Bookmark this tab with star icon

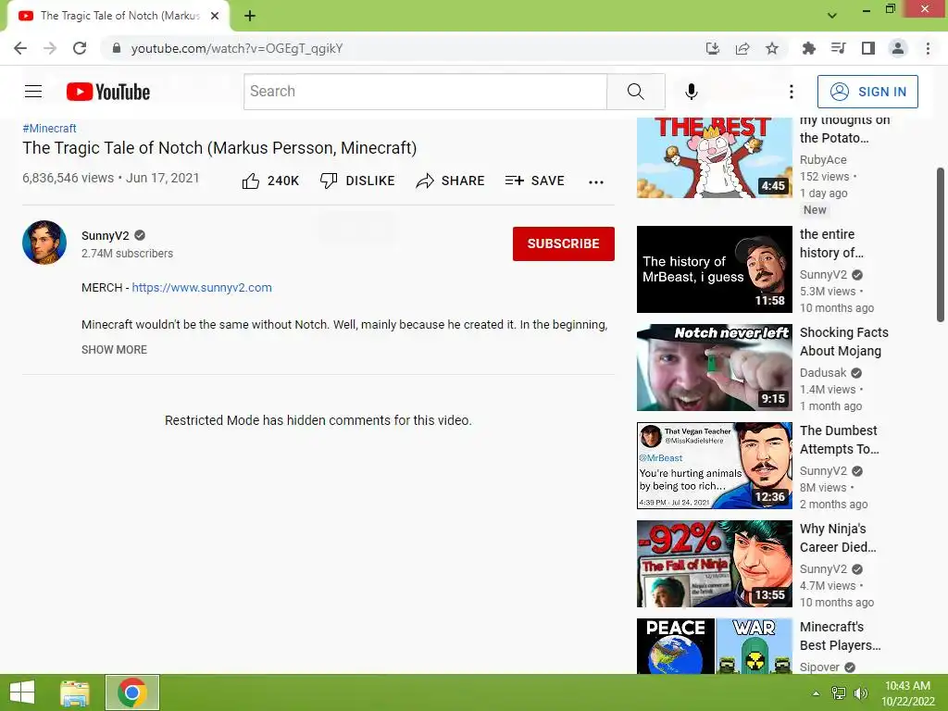pos(771,48)
